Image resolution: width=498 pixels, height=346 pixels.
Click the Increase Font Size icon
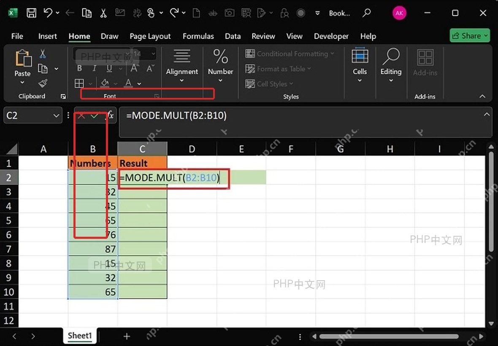coord(134,68)
